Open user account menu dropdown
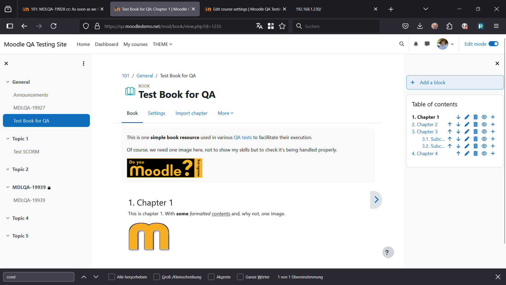The image size is (506, 285). [x=445, y=44]
